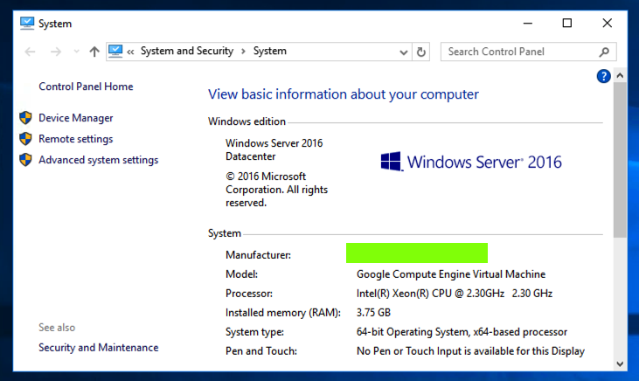Image resolution: width=639 pixels, height=381 pixels.
Task: Open the Help question mark icon
Action: click(x=603, y=77)
